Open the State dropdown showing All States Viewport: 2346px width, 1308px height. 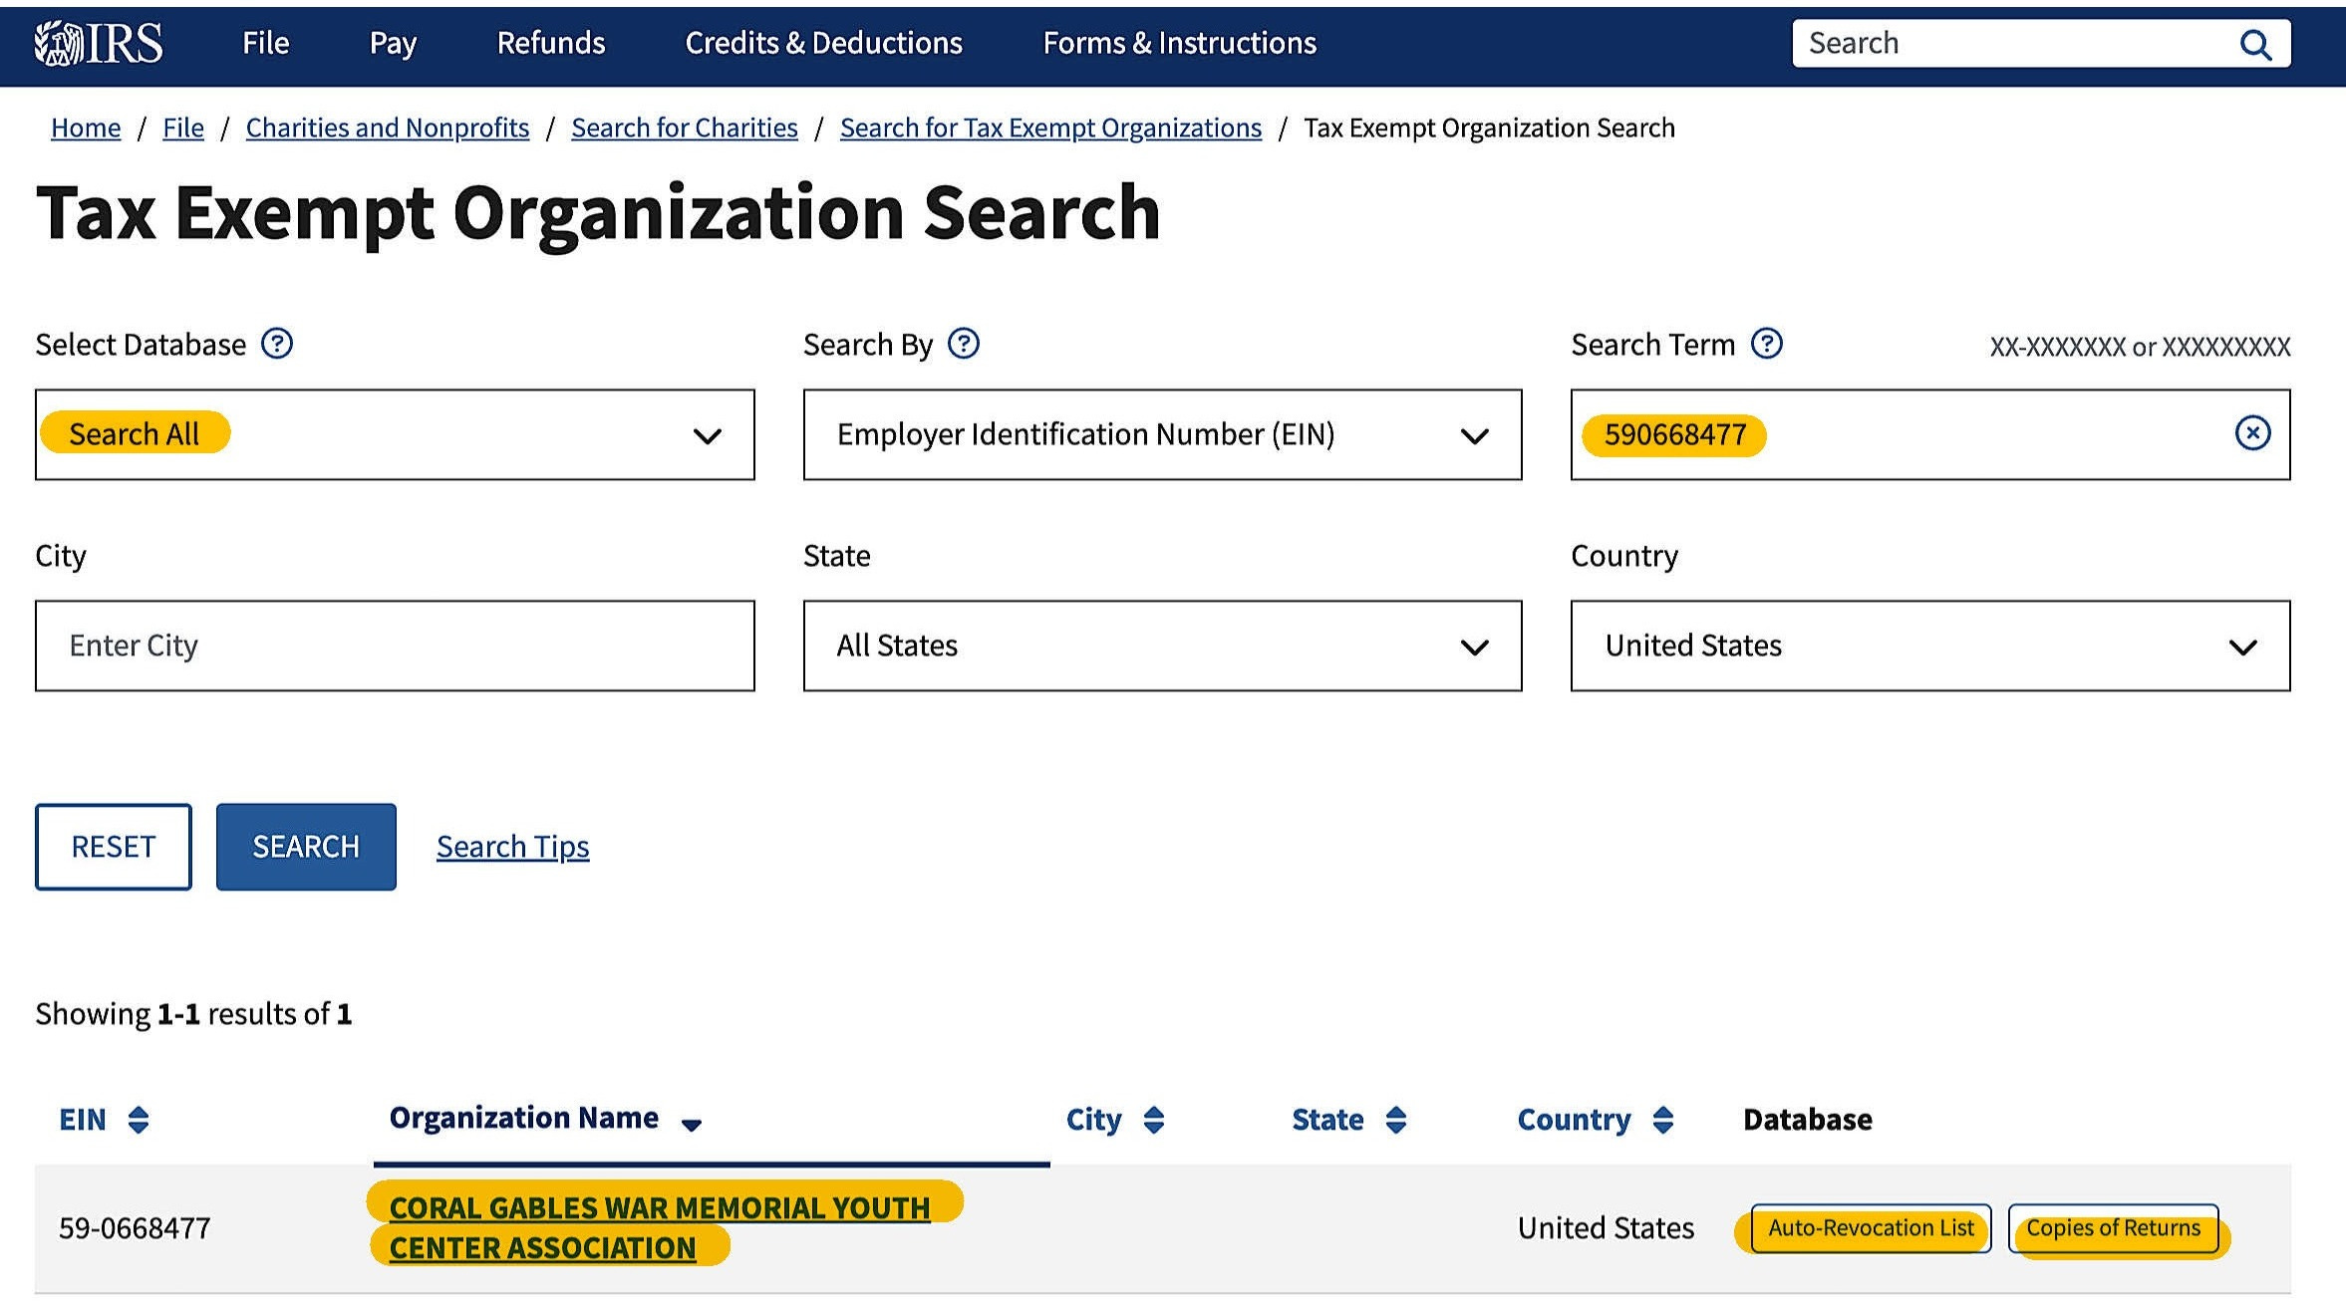(1162, 646)
